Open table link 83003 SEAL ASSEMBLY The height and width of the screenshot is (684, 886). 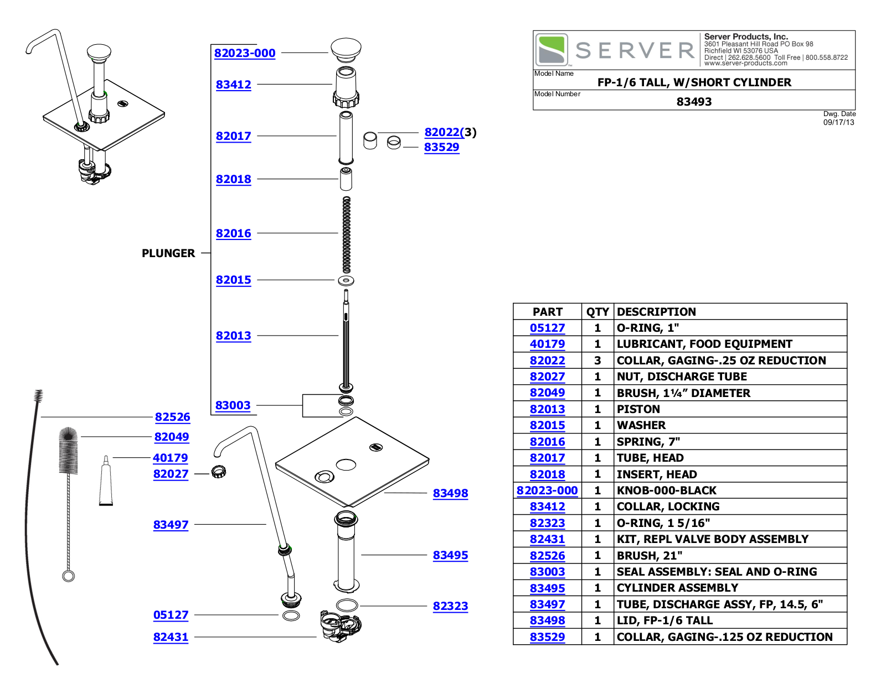(548, 572)
